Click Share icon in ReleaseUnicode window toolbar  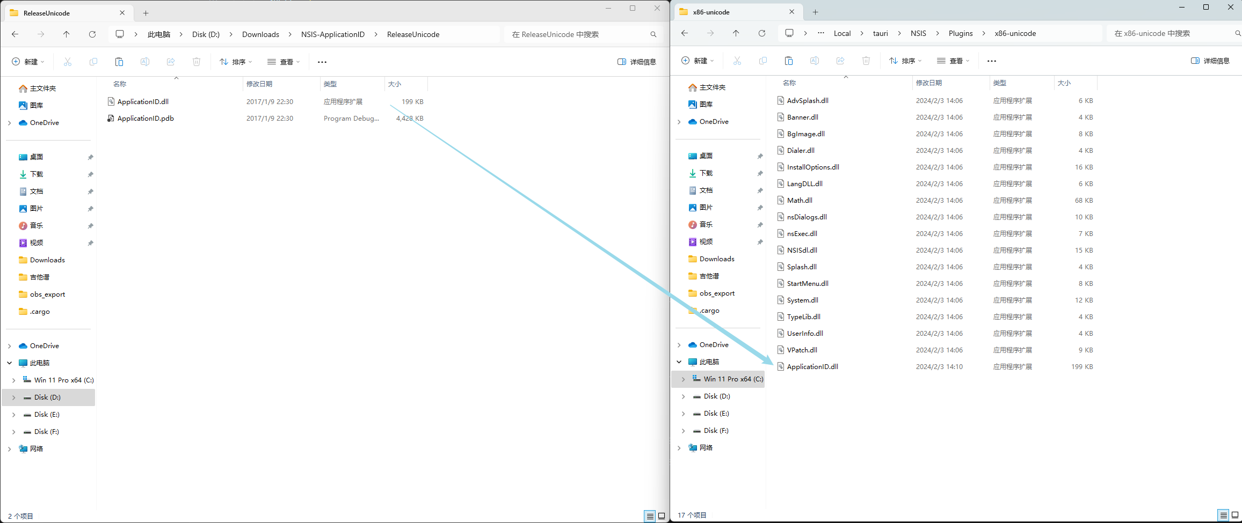[171, 62]
